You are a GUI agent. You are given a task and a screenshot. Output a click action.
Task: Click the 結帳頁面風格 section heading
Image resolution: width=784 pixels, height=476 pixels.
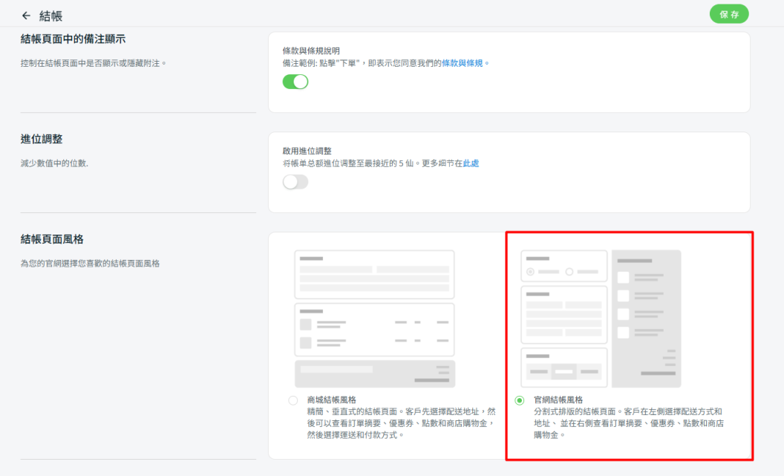(x=52, y=239)
